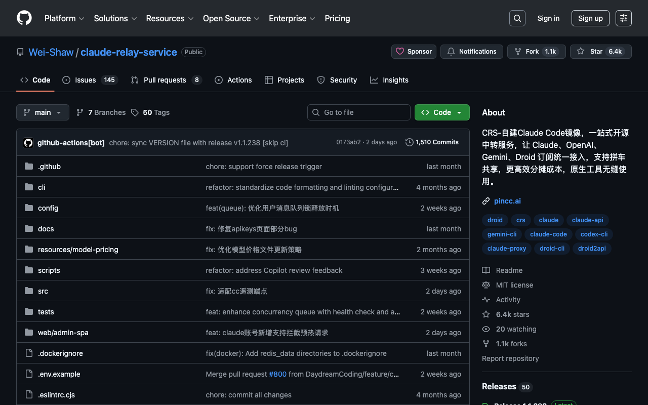
Task: Expand the main branch selector
Action: (x=43, y=112)
